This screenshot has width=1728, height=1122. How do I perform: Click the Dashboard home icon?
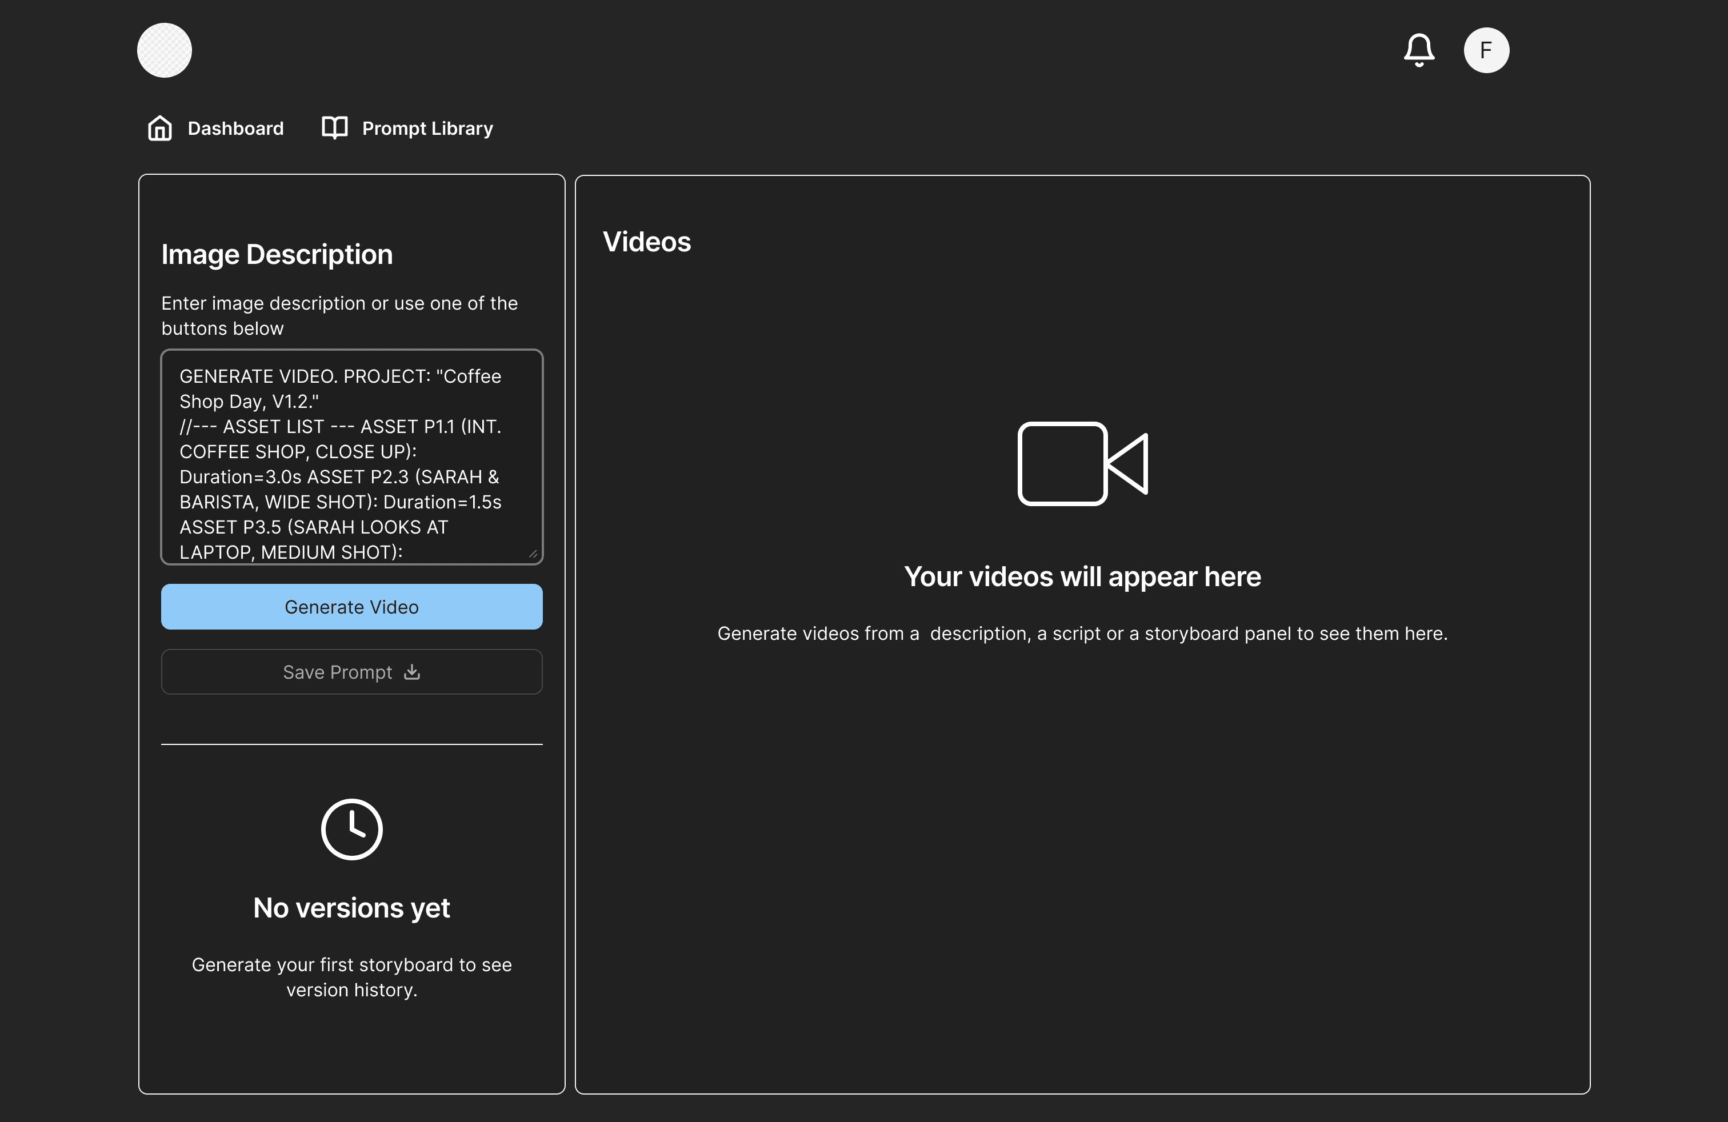160,129
